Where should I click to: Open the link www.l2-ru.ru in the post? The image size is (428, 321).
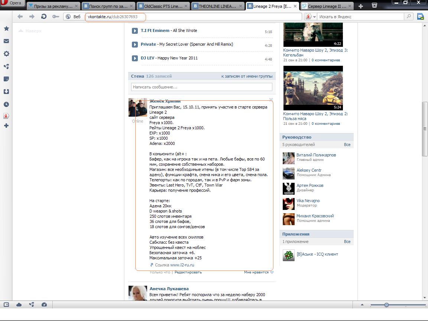coord(182,265)
